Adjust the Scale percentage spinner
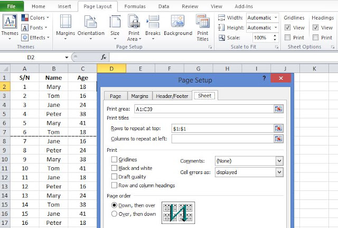This screenshot has width=338, height=228. pyautogui.click(x=275, y=38)
